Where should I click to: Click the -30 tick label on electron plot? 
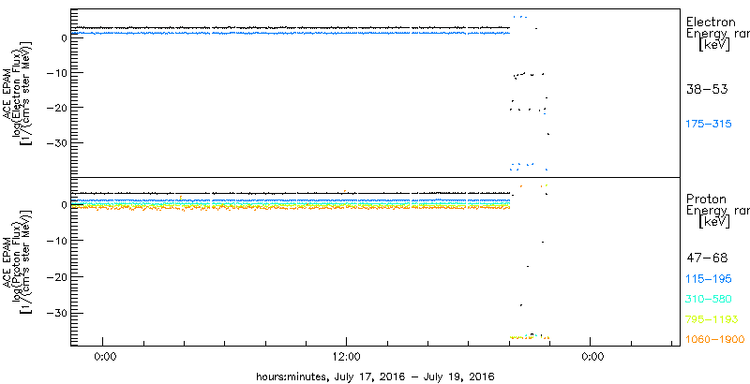point(56,142)
